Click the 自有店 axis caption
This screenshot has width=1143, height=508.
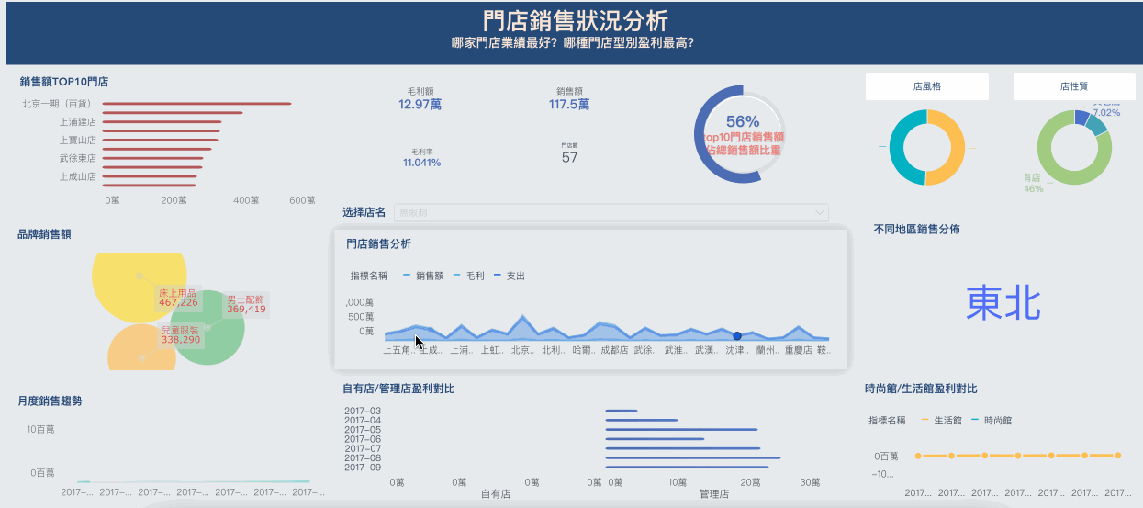point(495,493)
